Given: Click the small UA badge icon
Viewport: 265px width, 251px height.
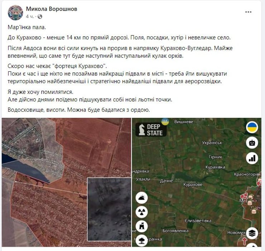Looking at the screenshot, I should click(x=165, y=121).
